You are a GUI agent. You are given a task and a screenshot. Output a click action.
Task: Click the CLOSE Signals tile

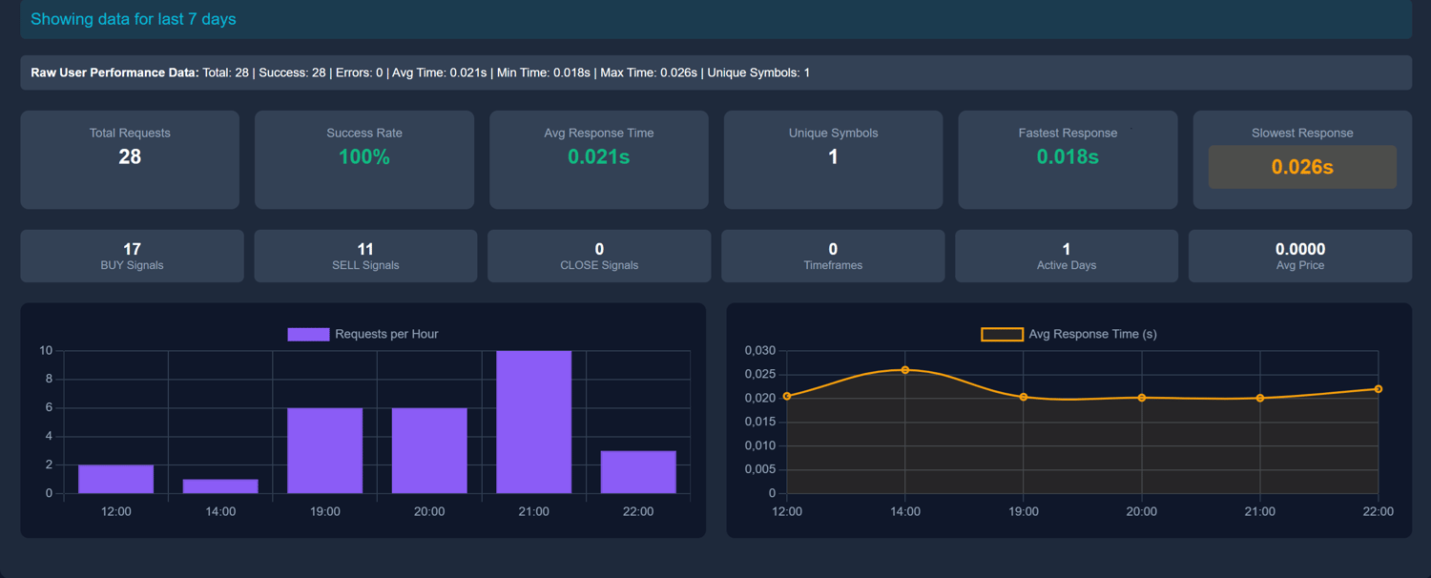pyautogui.click(x=599, y=256)
